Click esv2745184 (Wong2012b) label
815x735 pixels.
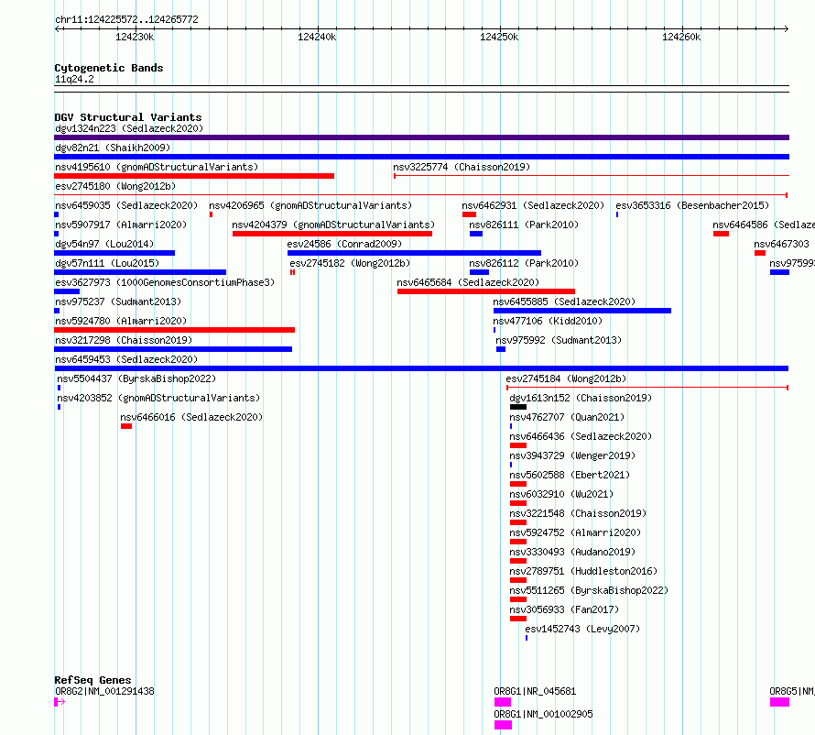click(566, 378)
